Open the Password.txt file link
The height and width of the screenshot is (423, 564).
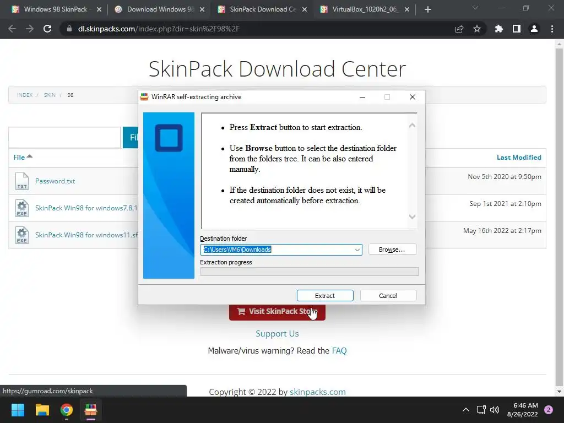click(x=55, y=181)
